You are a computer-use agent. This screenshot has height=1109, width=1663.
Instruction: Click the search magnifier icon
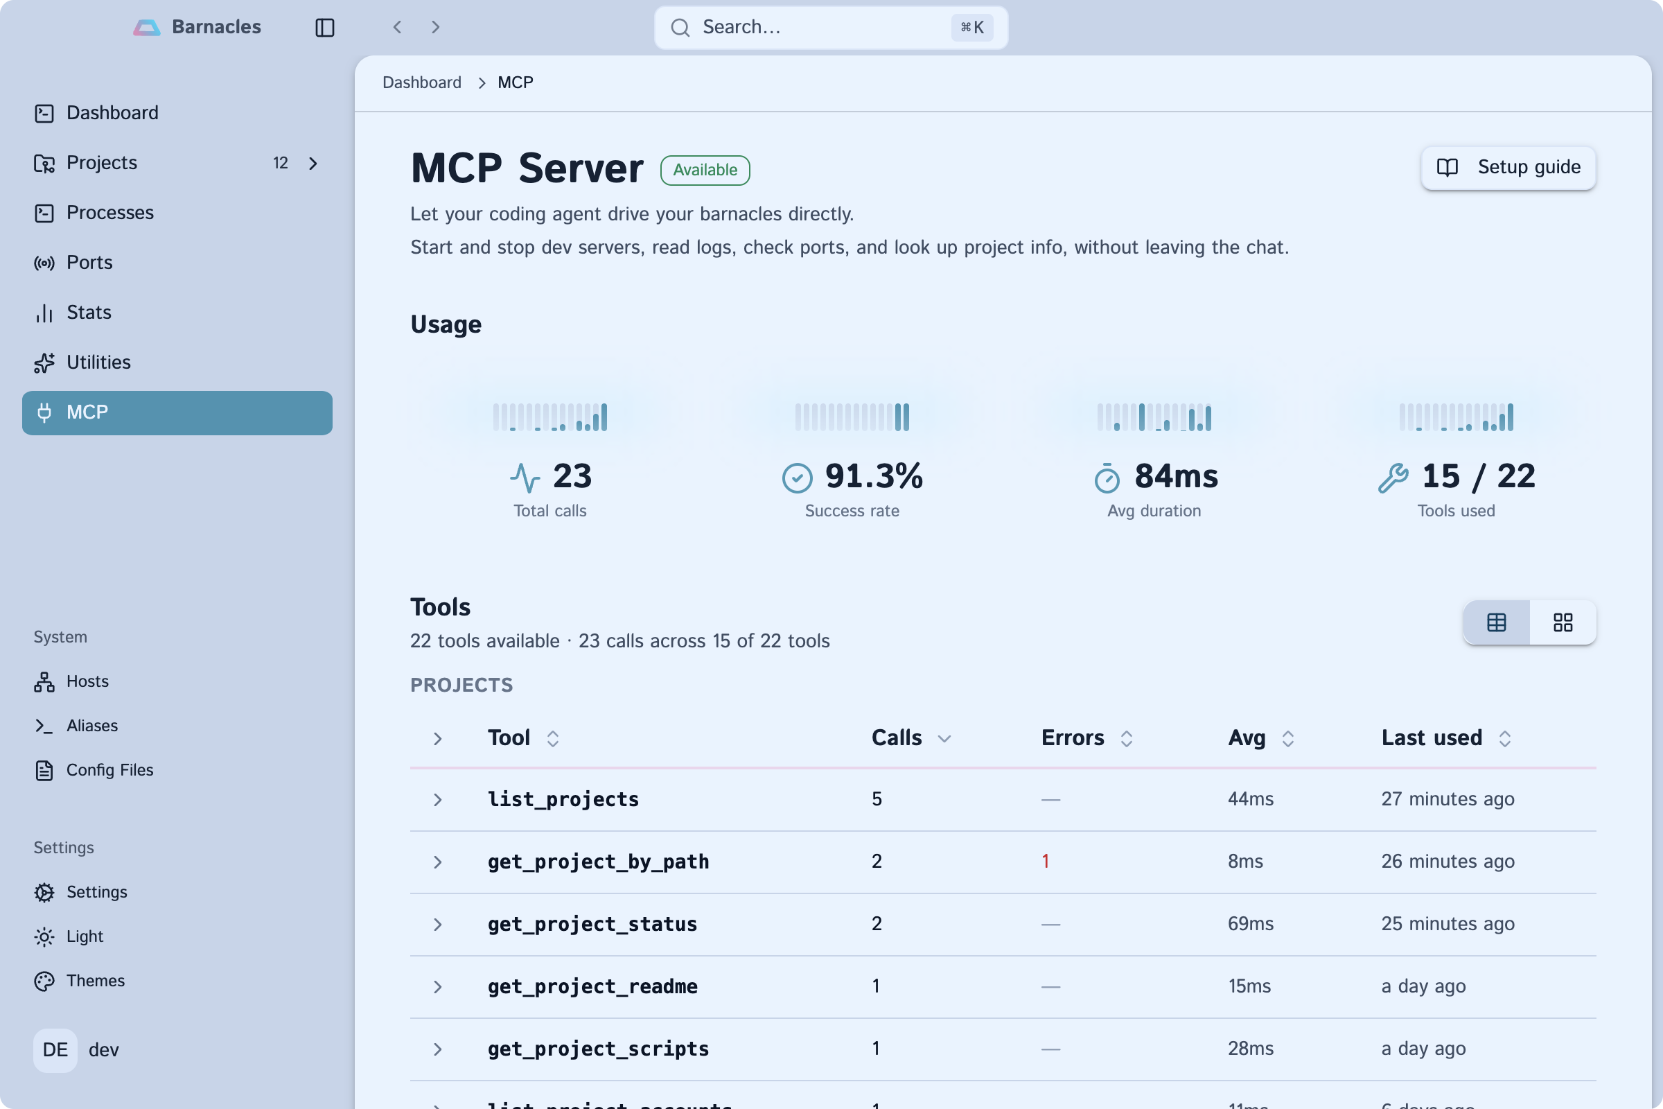pos(680,28)
